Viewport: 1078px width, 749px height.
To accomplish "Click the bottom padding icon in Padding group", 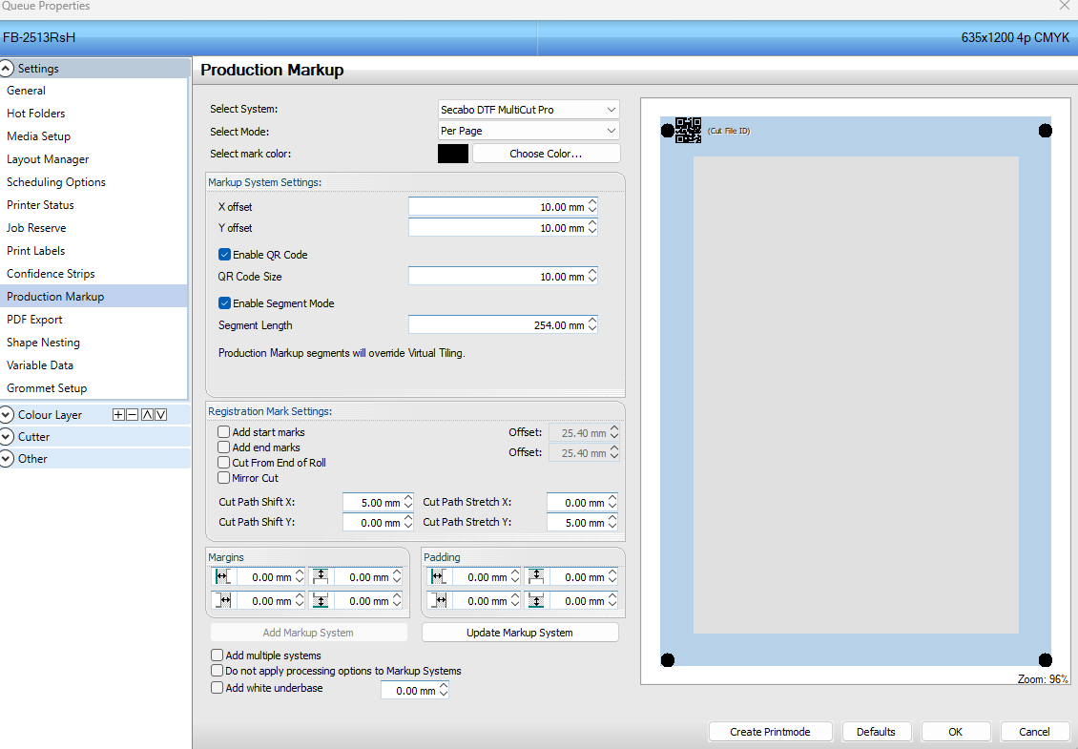I will point(536,600).
